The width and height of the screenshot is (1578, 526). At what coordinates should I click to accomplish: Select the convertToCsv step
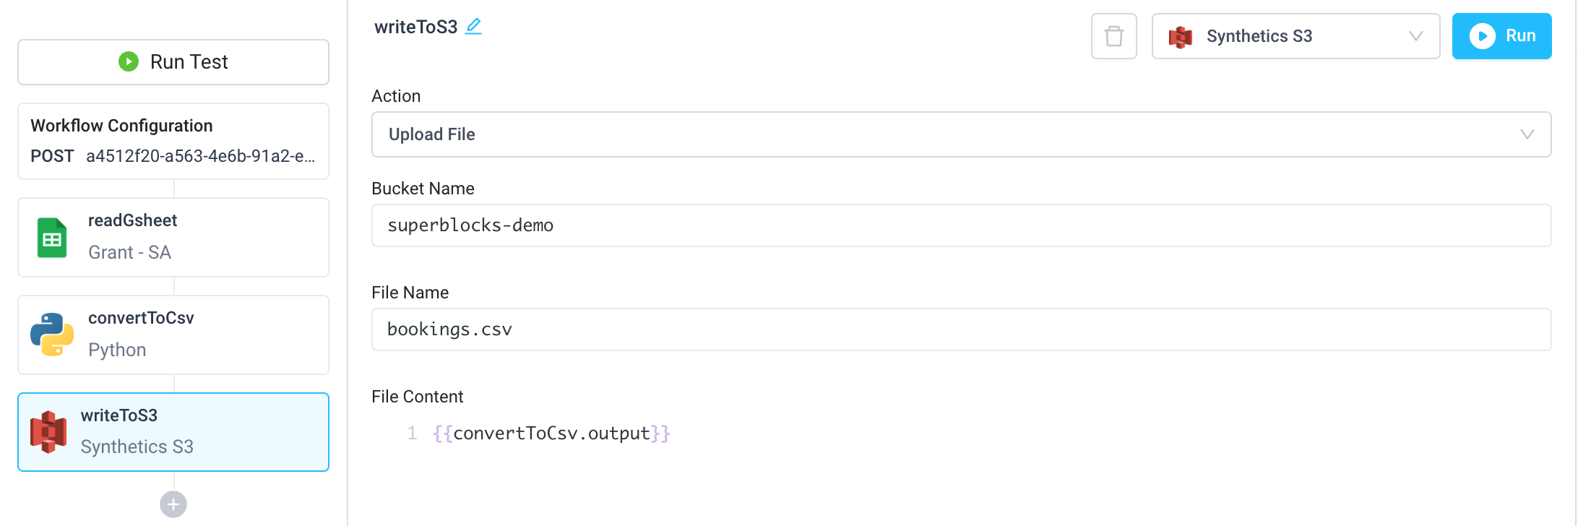pyautogui.click(x=173, y=335)
